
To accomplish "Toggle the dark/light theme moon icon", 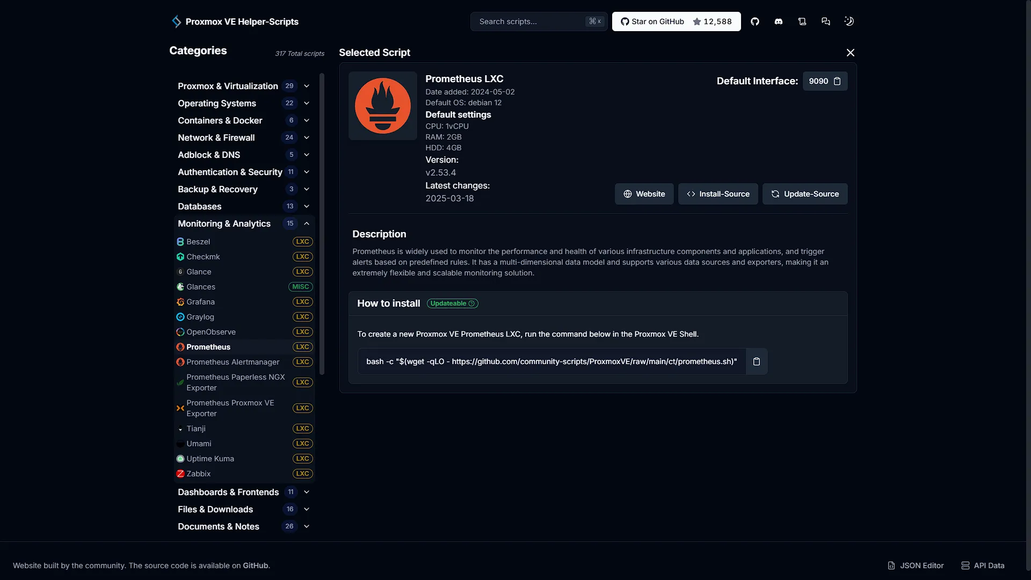I will [x=849, y=21].
